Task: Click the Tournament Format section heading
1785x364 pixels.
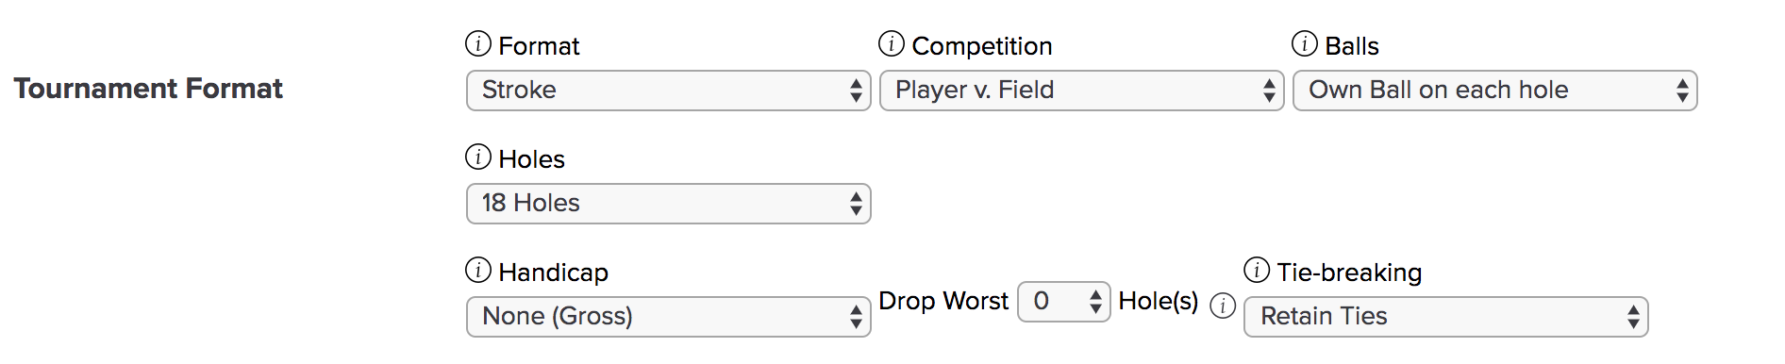Action: [x=148, y=89]
